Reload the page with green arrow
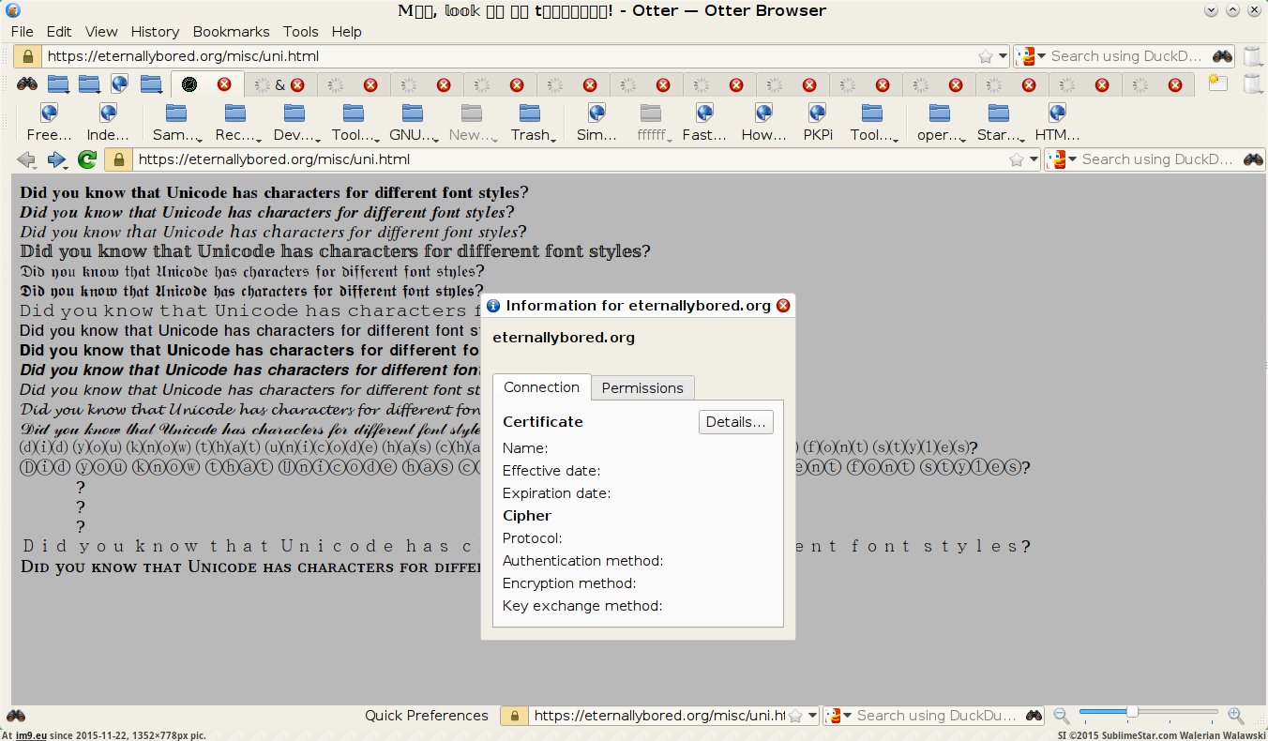Screen dimensions: 1268x741 (x=87, y=159)
